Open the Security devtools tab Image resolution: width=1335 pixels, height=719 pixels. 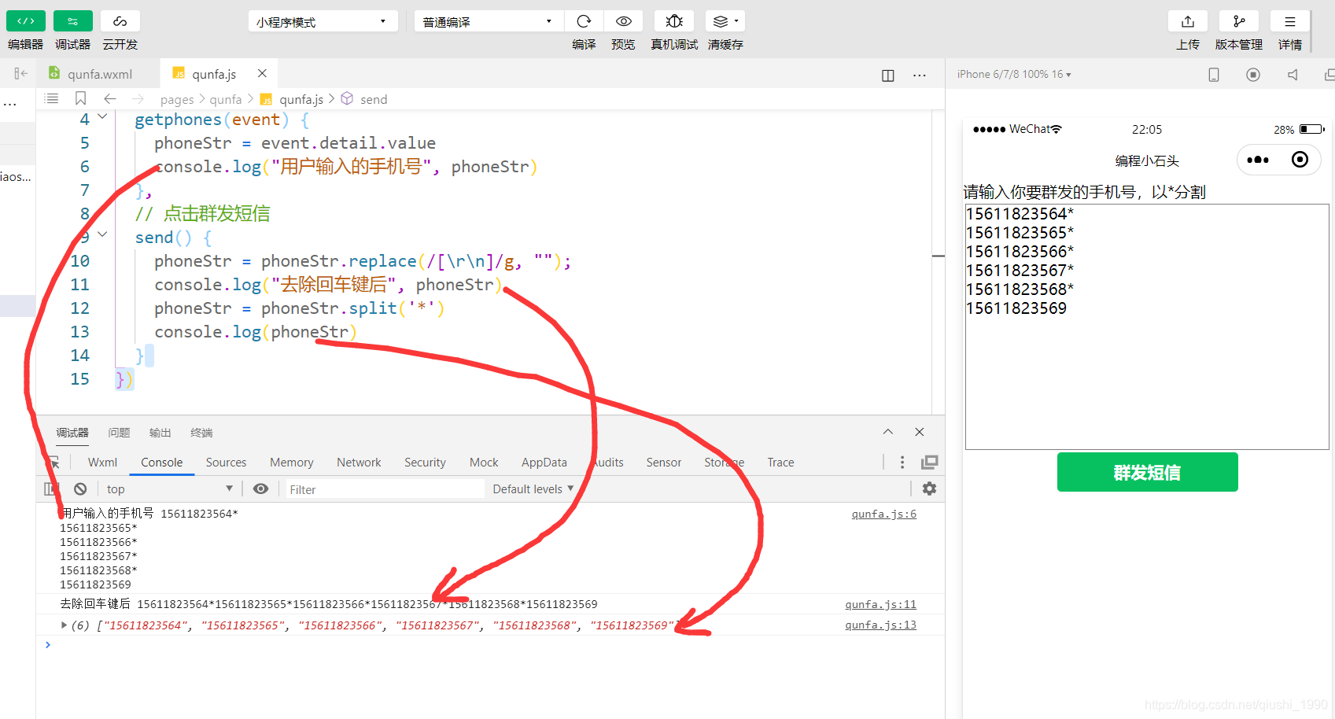point(425,463)
